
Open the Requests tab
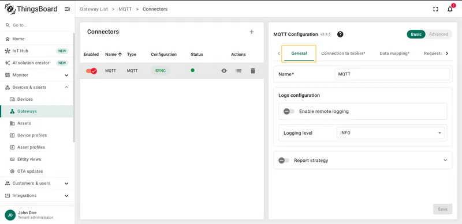[x=433, y=54]
